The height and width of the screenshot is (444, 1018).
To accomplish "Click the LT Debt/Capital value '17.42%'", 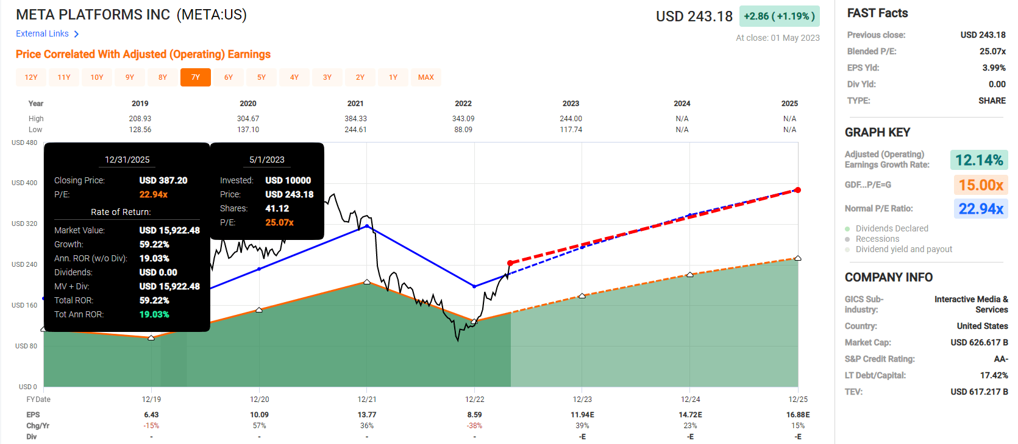I will (x=994, y=375).
